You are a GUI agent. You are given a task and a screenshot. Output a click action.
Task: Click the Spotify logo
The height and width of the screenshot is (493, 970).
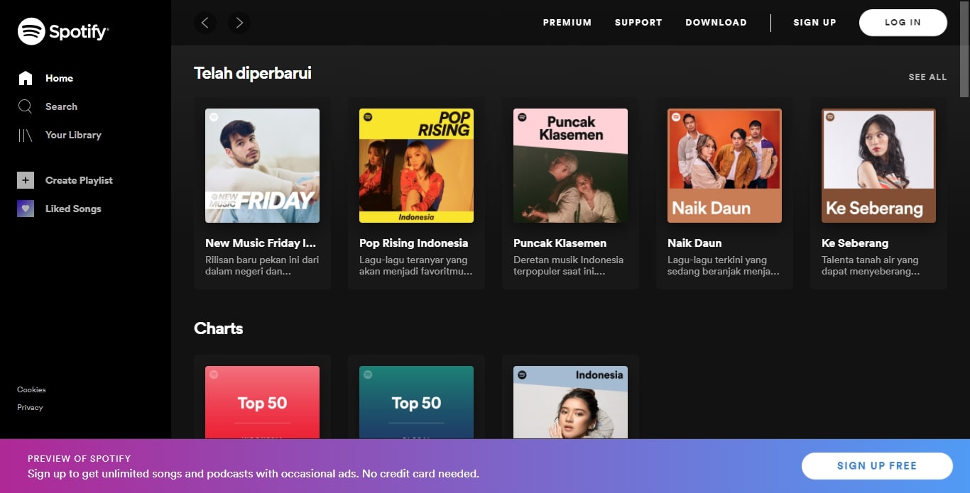pyautogui.click(x=62, y=31)
